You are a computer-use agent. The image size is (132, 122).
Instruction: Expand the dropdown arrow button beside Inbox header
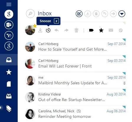pyautogui.click(x=122, y=14)
